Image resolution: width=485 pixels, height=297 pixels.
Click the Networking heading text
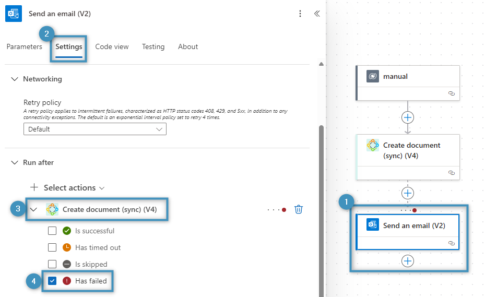42,79
